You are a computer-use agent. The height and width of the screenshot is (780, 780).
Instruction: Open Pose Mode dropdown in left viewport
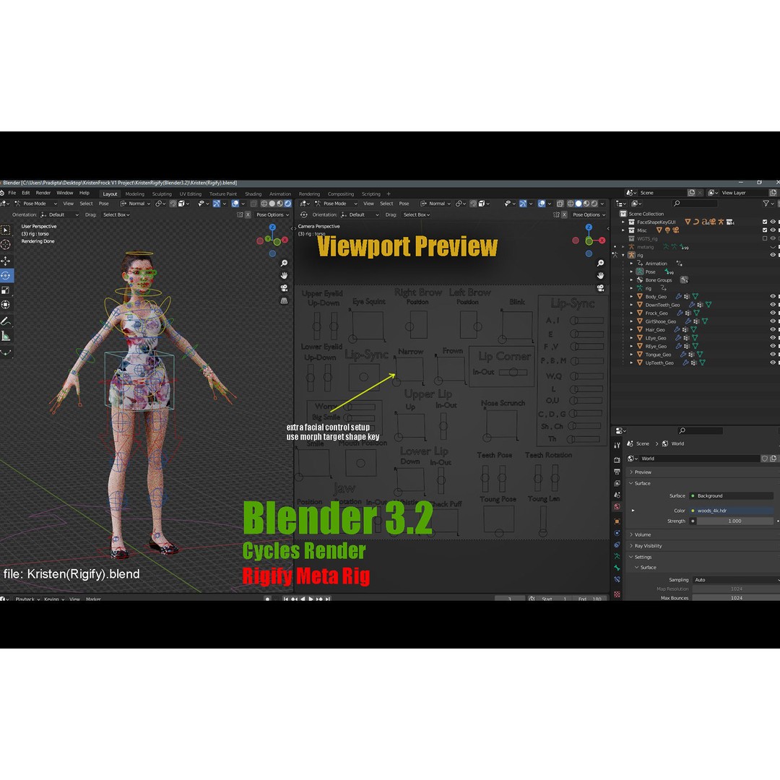(35, 204)
